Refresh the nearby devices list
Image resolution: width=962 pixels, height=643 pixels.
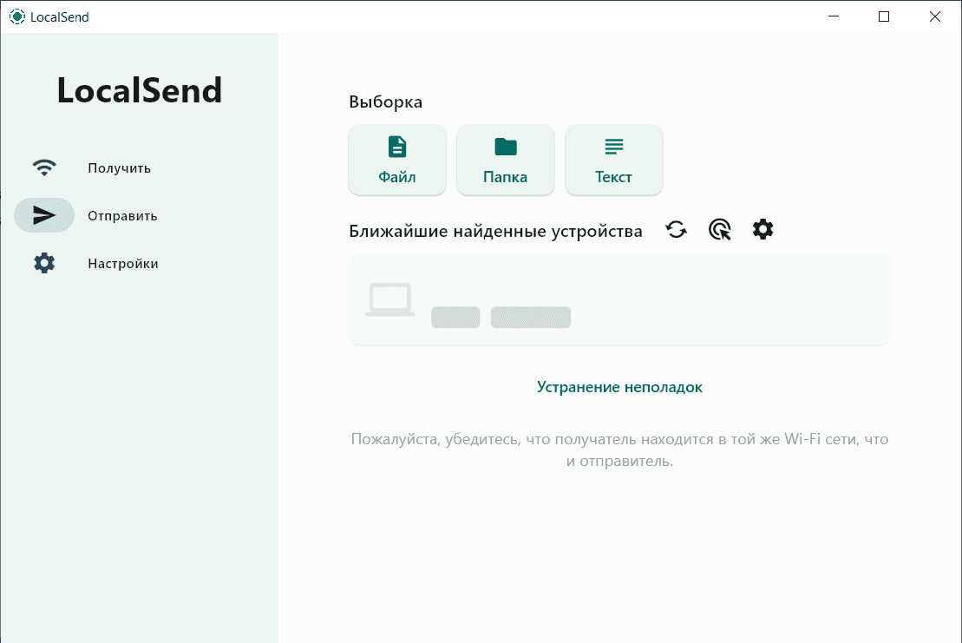pos(676,230)
